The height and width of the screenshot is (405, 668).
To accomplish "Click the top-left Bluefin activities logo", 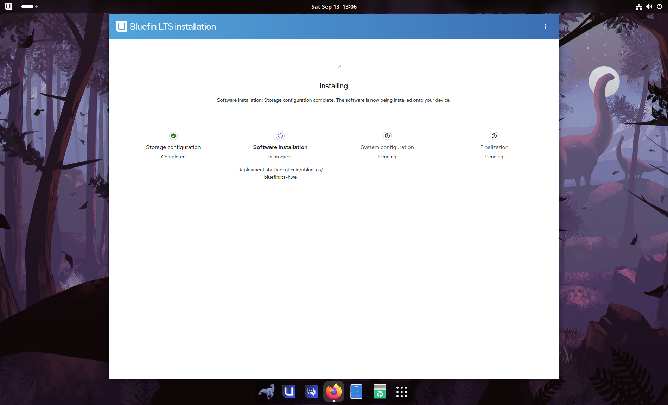I will [x=8, y=6].
